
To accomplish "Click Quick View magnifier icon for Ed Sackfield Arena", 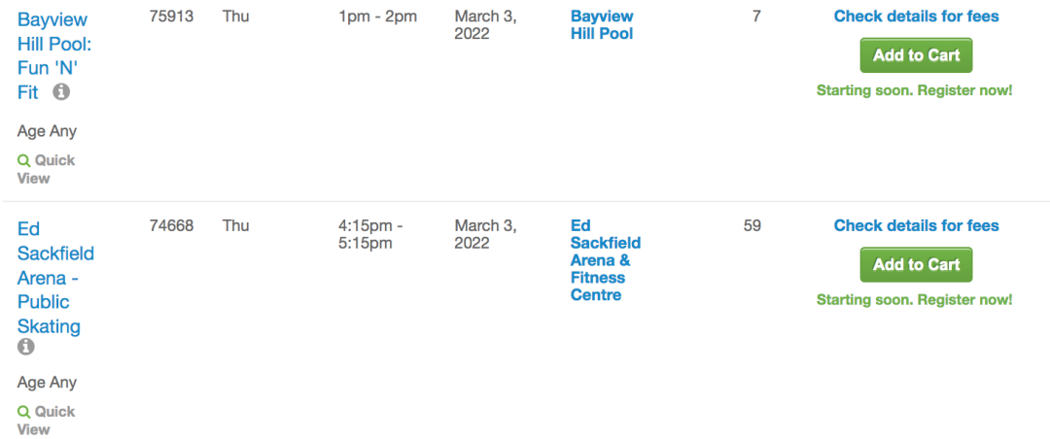I will point(24,412).
